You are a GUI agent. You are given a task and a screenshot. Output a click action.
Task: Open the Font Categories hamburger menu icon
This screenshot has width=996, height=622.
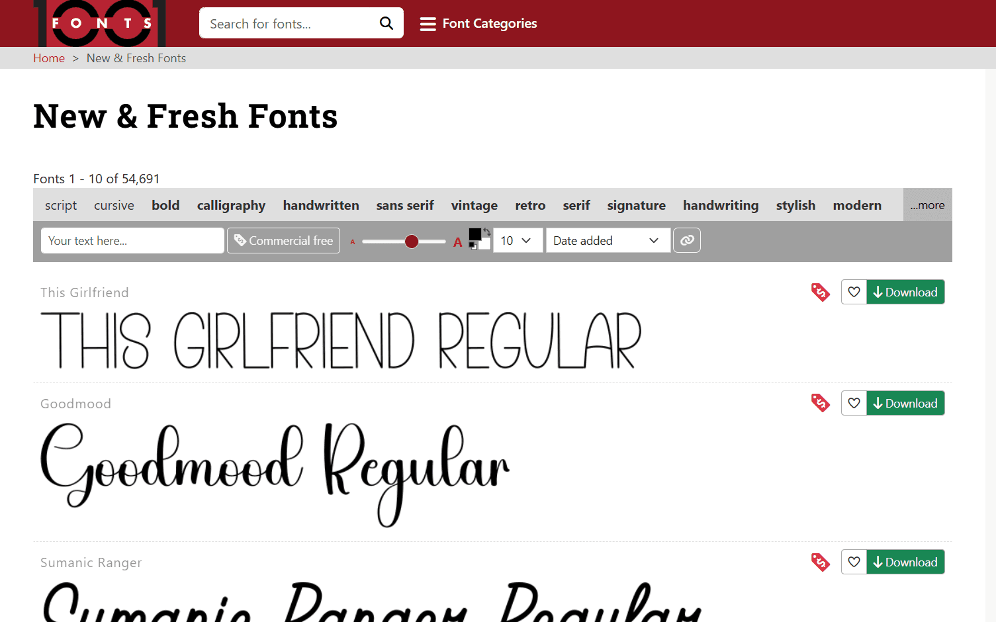pos(428,24)
